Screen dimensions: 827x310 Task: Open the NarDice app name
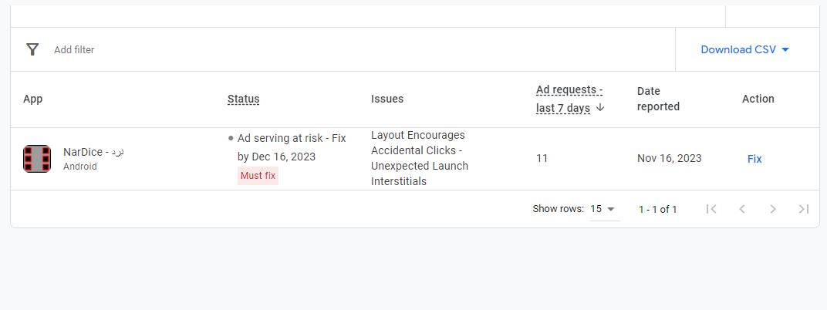(x=93, y=152)
